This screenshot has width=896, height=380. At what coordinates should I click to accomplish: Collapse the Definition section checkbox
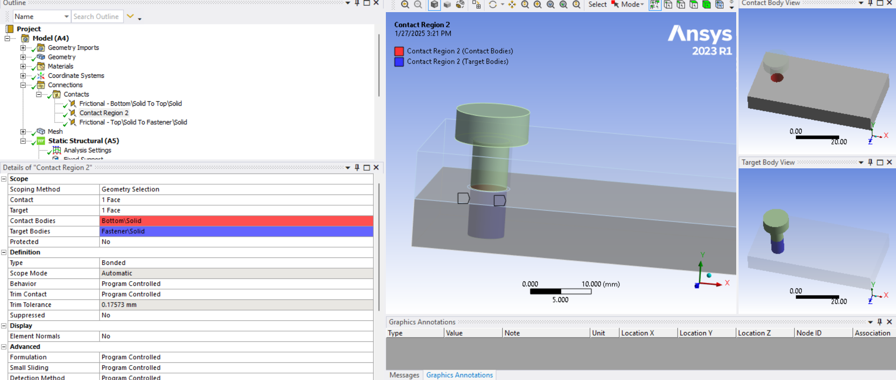click(4, 252)
